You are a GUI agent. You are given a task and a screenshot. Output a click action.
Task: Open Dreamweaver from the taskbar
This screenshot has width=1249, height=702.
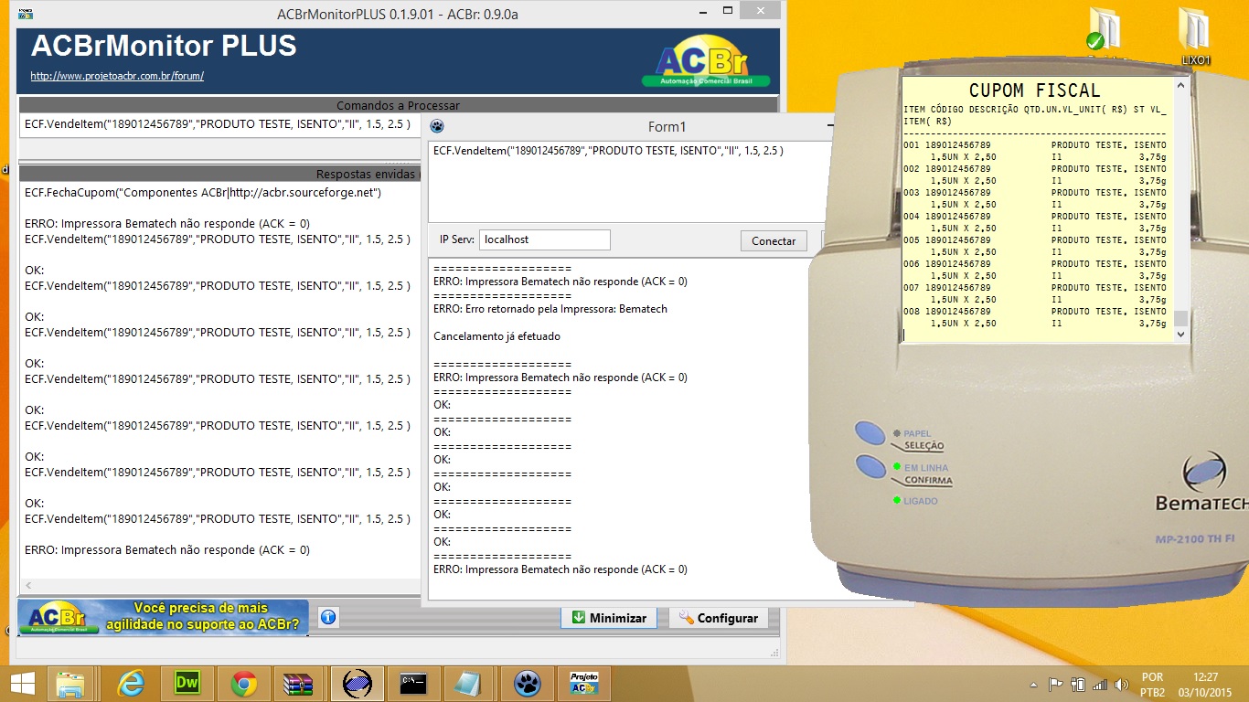[x=187, y=684]
